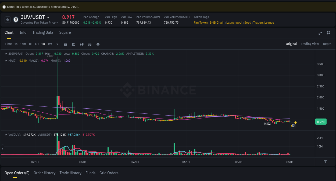Image resolution: width=336 pixels, height=181 pixels.
Task: Open the chart settings gear icon
Action: click(x=98, y=44)
